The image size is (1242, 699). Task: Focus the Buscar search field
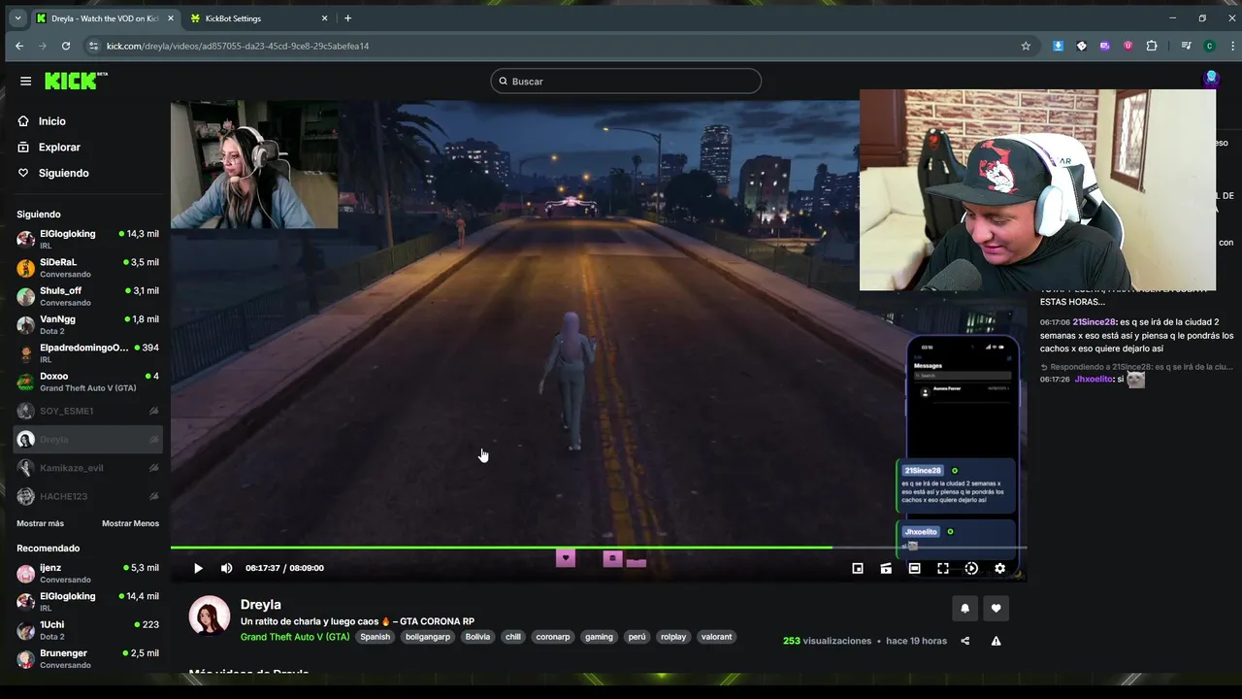tap(626, 82)
